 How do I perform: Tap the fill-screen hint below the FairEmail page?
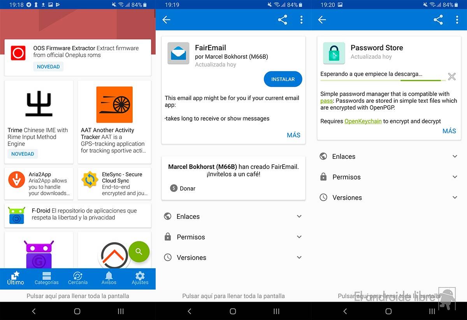pos(233,296)
